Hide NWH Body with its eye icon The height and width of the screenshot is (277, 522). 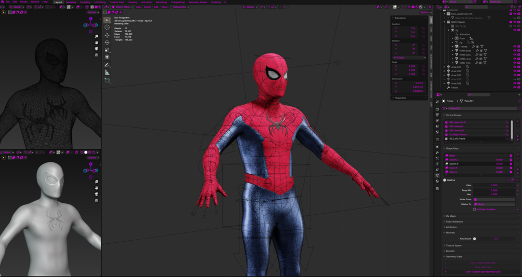[x=514, y=50]
